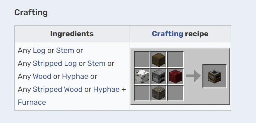Image resolution: width=256 pixels, height=123 pixels.
Task: Click the dark oak log in top slot
Action: point(158,60)
